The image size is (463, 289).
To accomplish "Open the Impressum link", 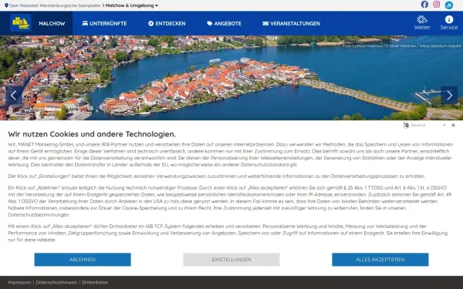I will pos(19,282).
